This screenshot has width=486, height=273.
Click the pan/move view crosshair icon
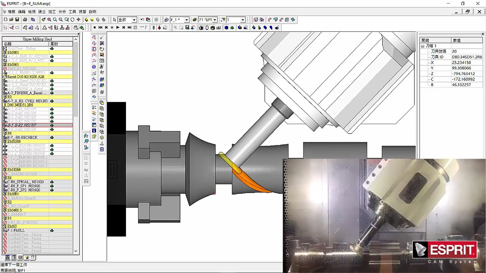[x=78, y=19]
